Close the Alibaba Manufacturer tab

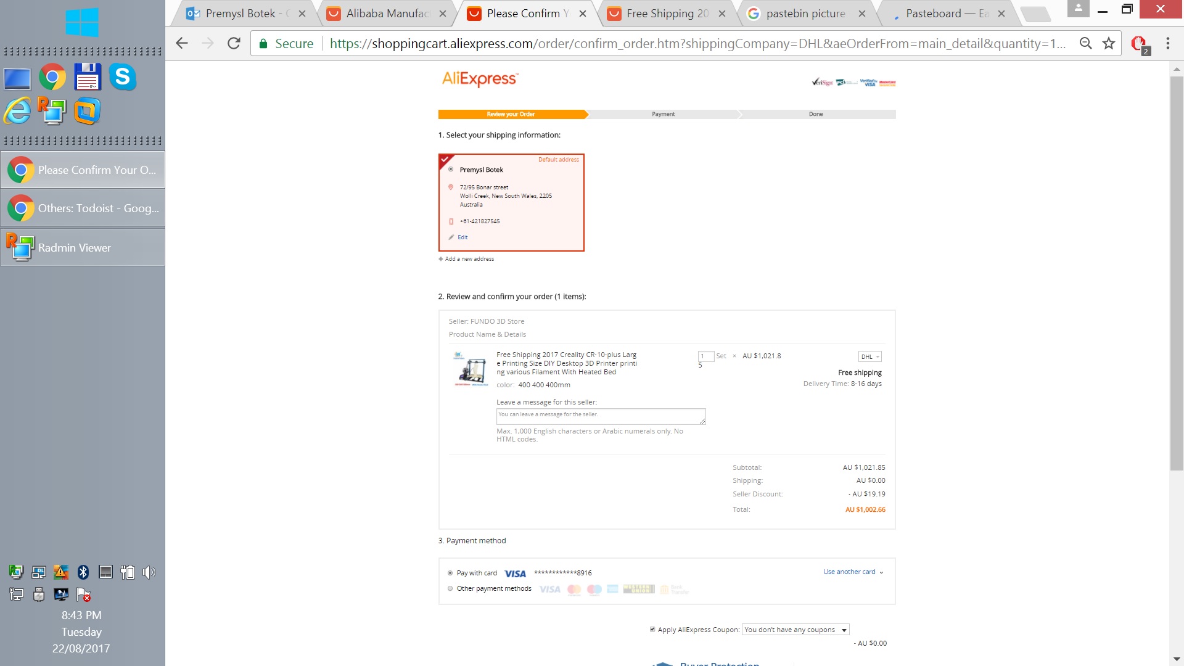coord(442,14)
